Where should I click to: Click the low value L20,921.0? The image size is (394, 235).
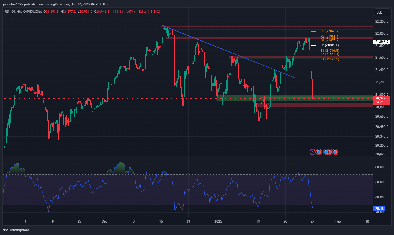(x=85, y=12)
